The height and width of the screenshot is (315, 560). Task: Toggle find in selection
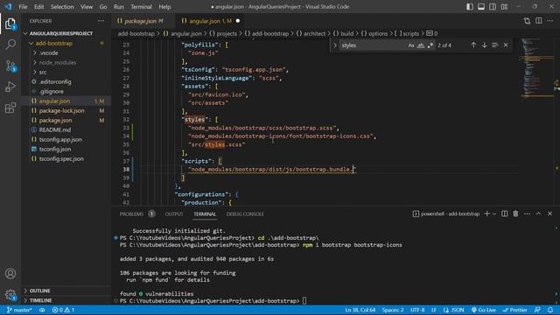[x=495, y=45]
